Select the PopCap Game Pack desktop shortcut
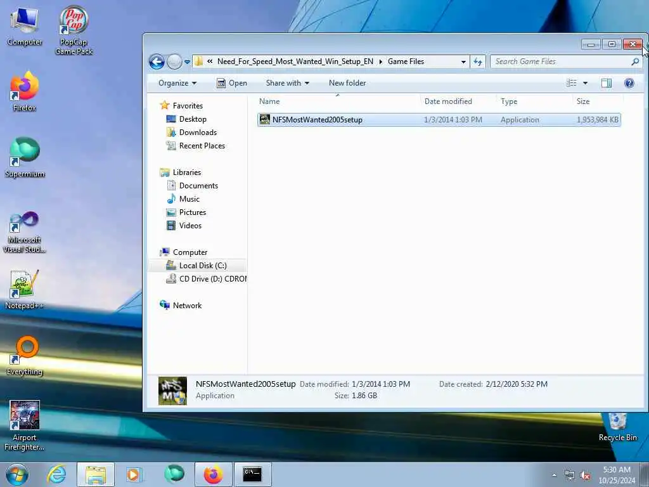The height and width of the screenshot is (487, 649). 74,30
